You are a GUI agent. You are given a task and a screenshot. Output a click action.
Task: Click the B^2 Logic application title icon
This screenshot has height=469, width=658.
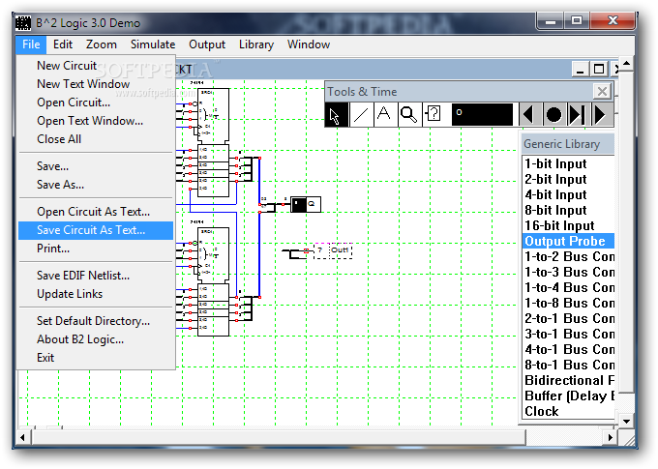(23, 22)
